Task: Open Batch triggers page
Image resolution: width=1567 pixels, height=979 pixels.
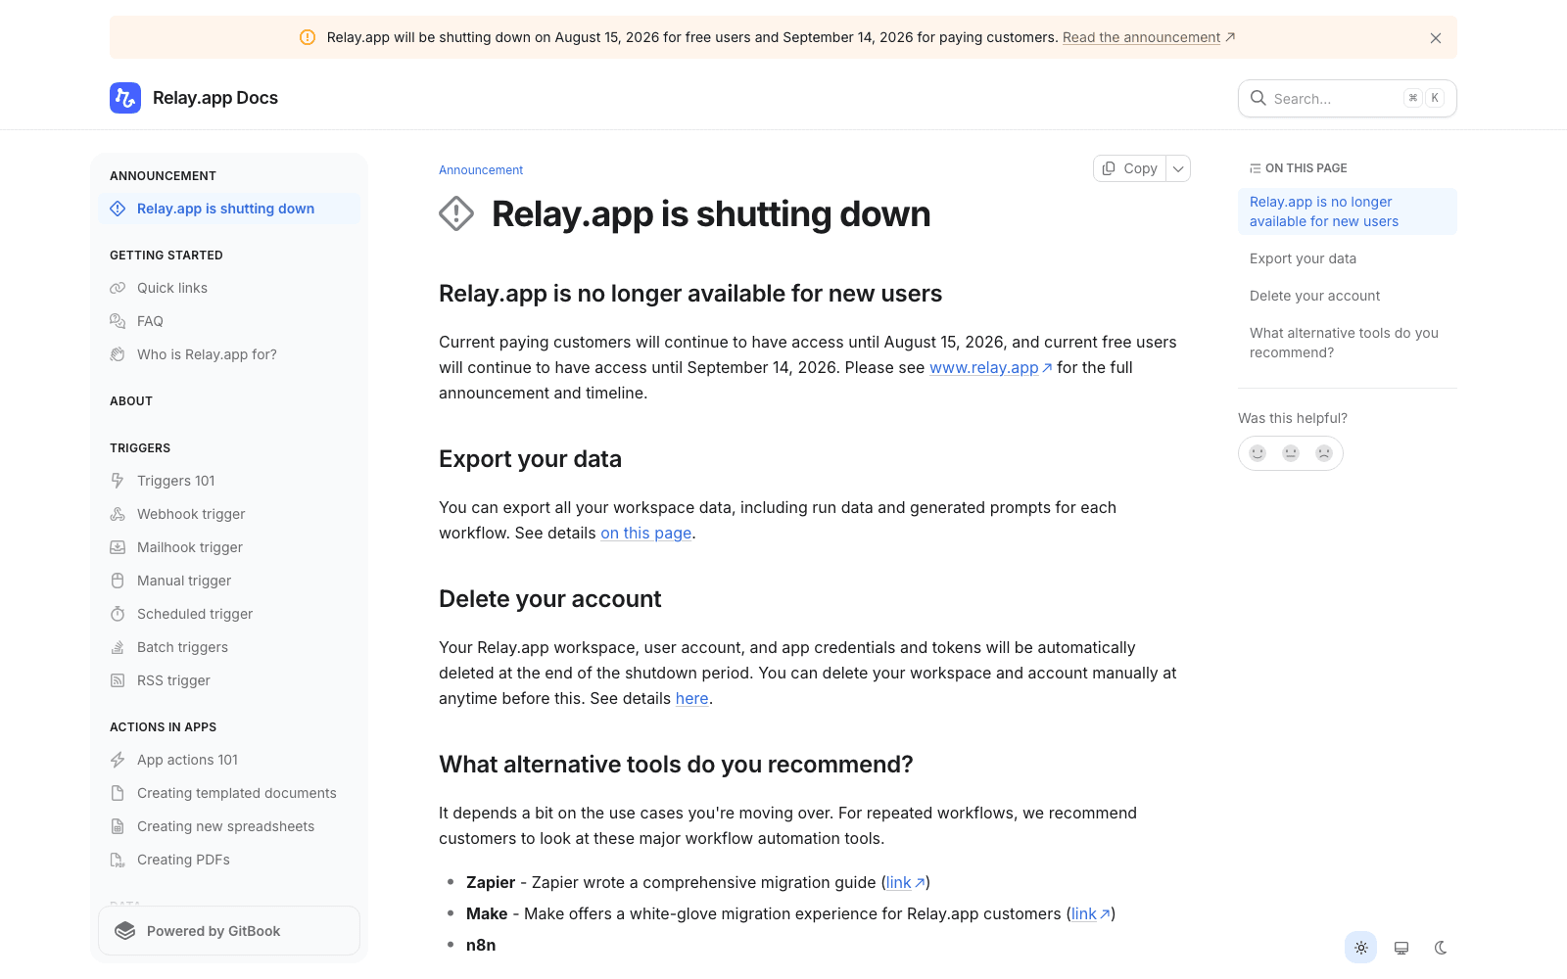Action: click(229, 647)
